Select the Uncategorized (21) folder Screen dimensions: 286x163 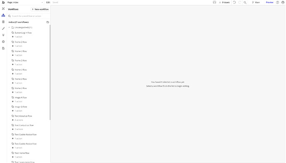pyautogui.click(x=22, y=27)
